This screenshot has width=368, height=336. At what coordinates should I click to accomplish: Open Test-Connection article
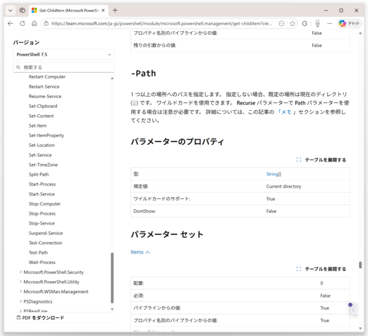pyautogui.click(x=45, y=243)
